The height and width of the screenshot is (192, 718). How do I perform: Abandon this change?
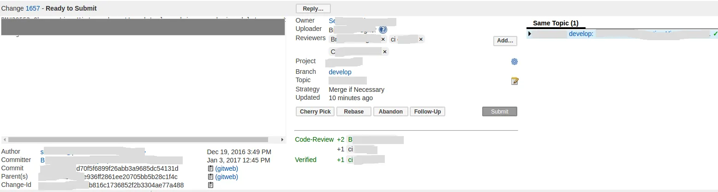[390, 112]
